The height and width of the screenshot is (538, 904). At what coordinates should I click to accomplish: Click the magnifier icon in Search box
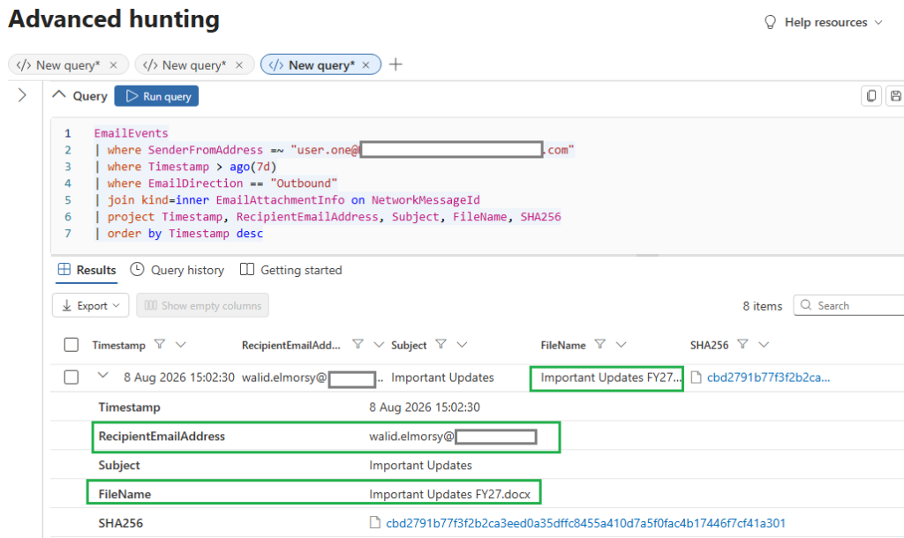806,304
